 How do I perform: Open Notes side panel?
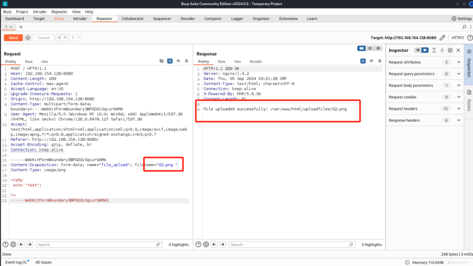[469, 101]
